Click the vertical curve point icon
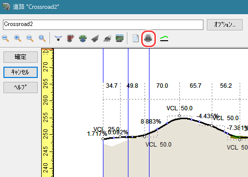This screenshot has height=177, width=248. click(x=58, y=38)
